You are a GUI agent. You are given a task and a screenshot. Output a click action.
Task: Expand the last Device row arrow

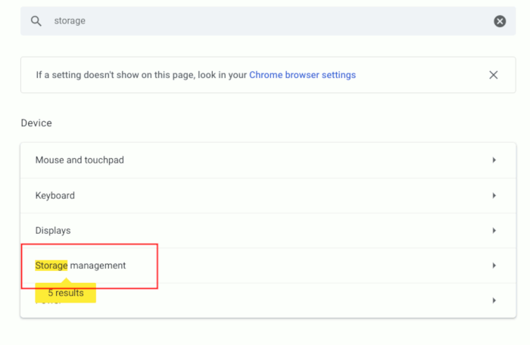coord(494,300)
